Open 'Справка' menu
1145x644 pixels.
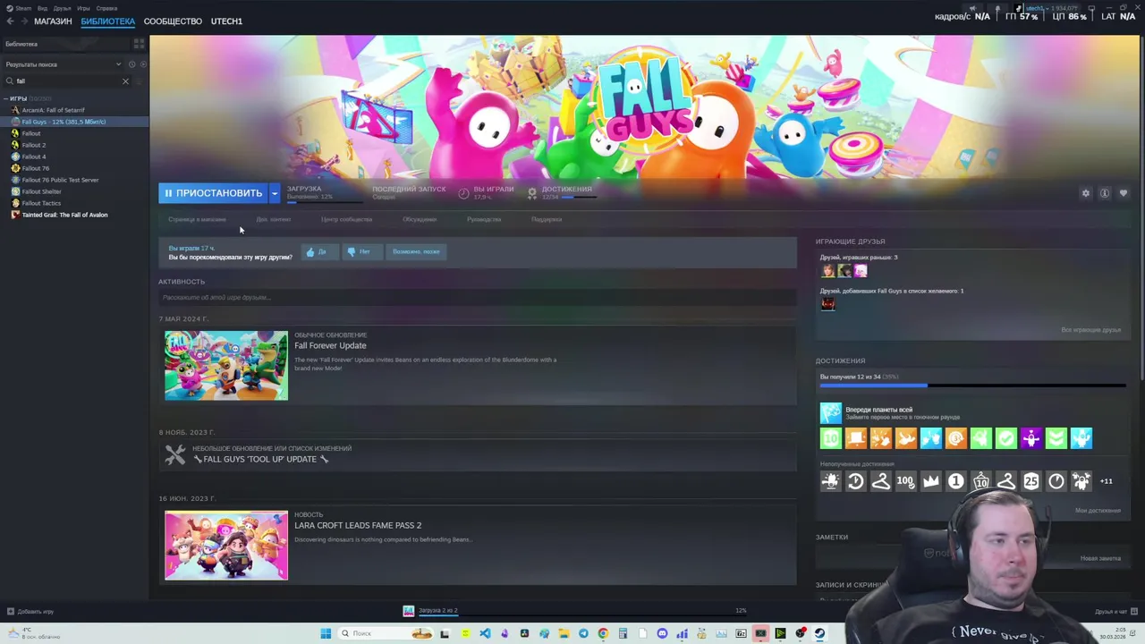pyautogui.click(x=106, y=8)
